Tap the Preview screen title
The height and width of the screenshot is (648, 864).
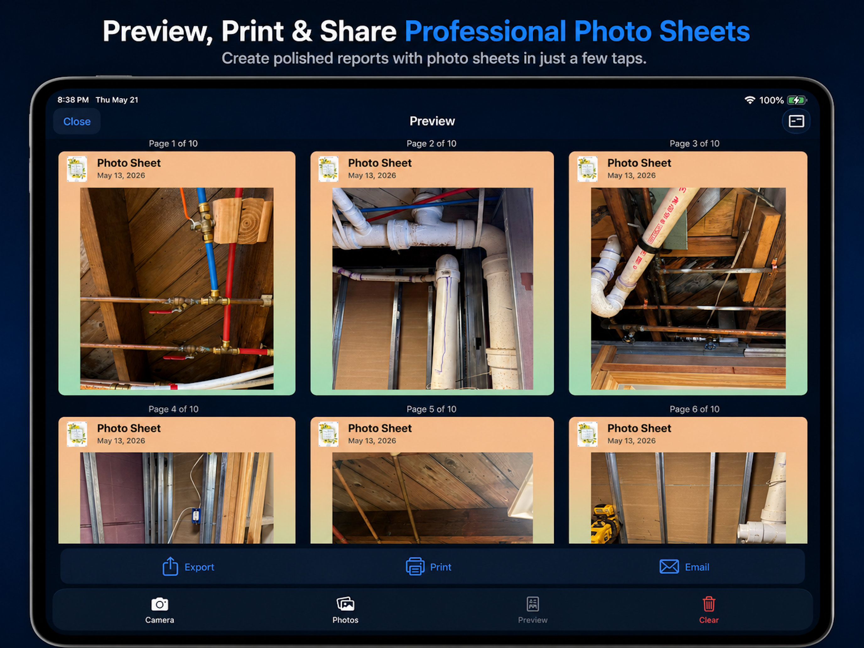pyautogui.click(x=432, y=121)
